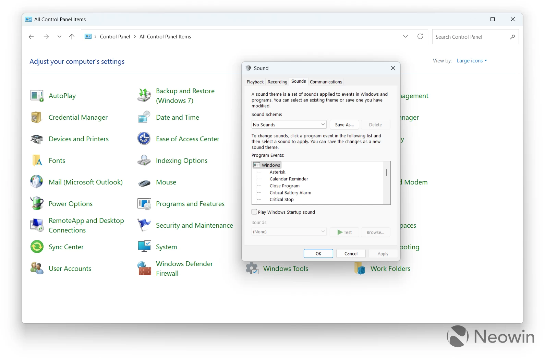Image resolution: width=545 pixels, height=358 pixels.
Task: Click the Sync Center icon
Action: coord(37,247)
